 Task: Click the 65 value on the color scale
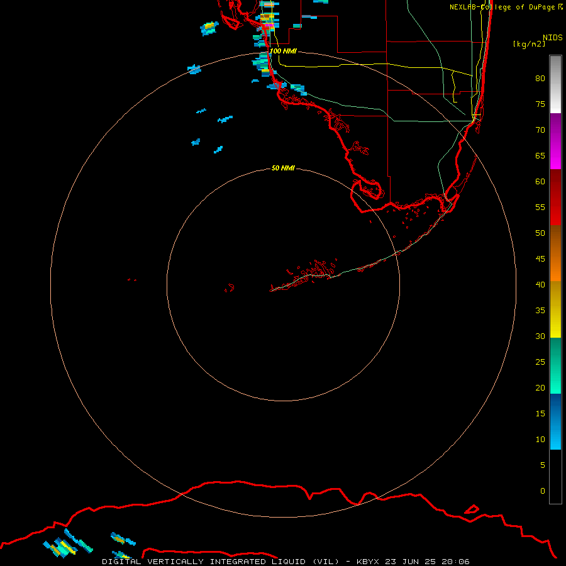point(540,155)
